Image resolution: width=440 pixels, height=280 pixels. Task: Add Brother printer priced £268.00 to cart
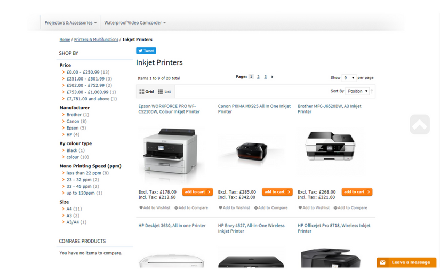357,192
